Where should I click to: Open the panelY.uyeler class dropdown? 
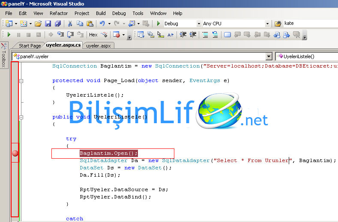(269, 56)
